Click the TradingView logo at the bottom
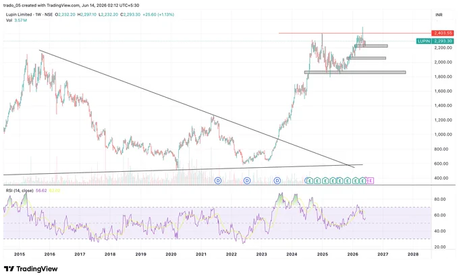The width and height of the screenshot is (459, 279). pos(31,269)
